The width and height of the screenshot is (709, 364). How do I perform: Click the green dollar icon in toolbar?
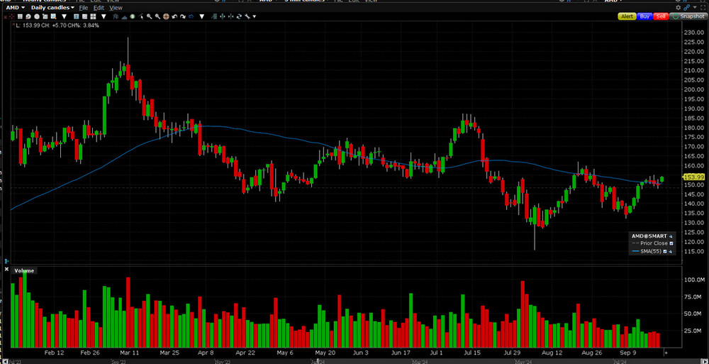(x=132, y=16)
